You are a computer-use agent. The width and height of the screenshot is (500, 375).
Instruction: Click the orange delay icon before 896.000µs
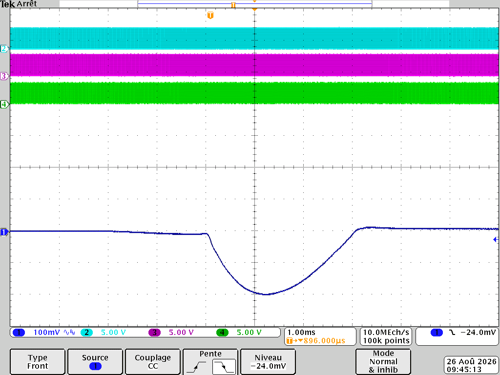coord(294,341)
